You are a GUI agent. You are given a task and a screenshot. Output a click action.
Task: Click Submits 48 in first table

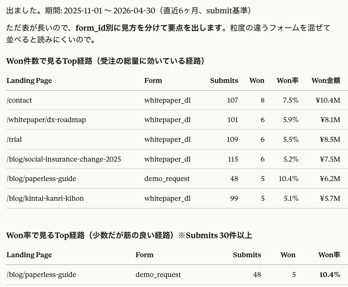click(x=234, y=179)
